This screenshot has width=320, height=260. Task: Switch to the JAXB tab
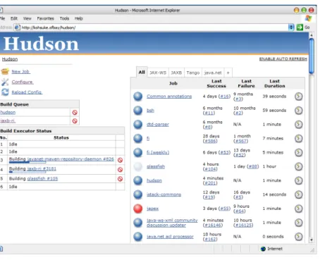pyautogui.click(x=176, y=73)
